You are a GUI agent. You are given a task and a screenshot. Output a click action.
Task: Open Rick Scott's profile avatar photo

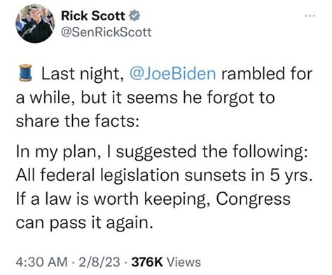[x=35, y=24]
